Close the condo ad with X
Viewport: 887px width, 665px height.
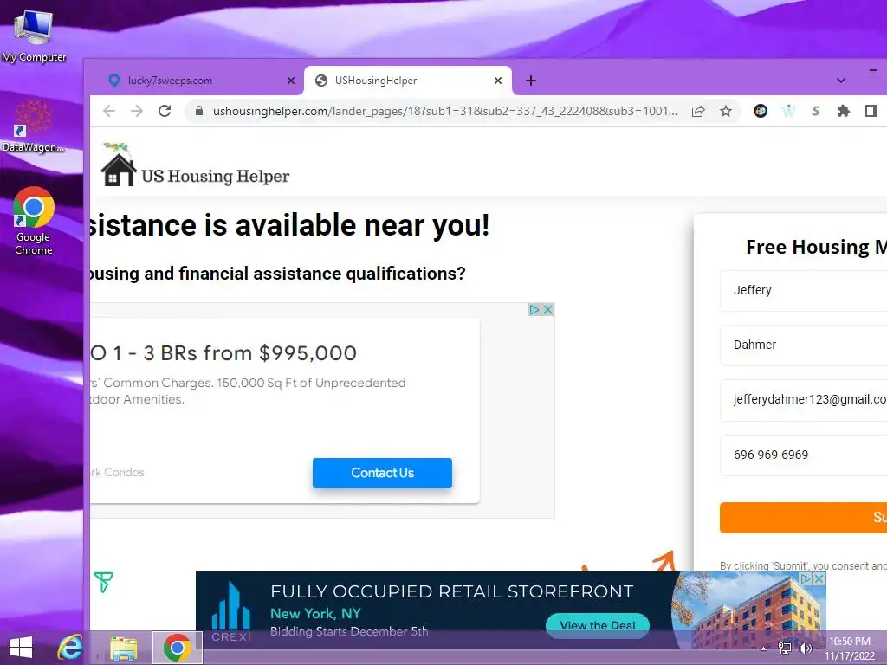click(x=547, y=309)
